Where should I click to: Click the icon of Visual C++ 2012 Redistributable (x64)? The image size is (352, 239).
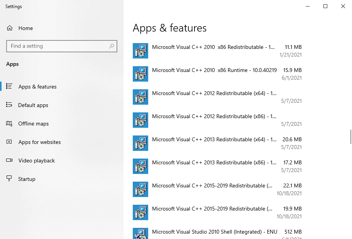tap(140, 97)
